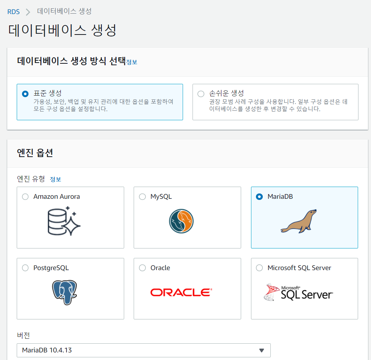Image resolution: width=371 pixels, height=360 pixels.
Task: Click the PostgreSQL label text
Action: [51, 268]
